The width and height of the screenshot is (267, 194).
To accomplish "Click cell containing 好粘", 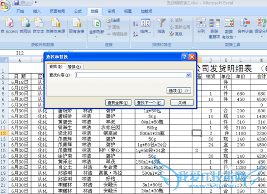I will point(111,179).
